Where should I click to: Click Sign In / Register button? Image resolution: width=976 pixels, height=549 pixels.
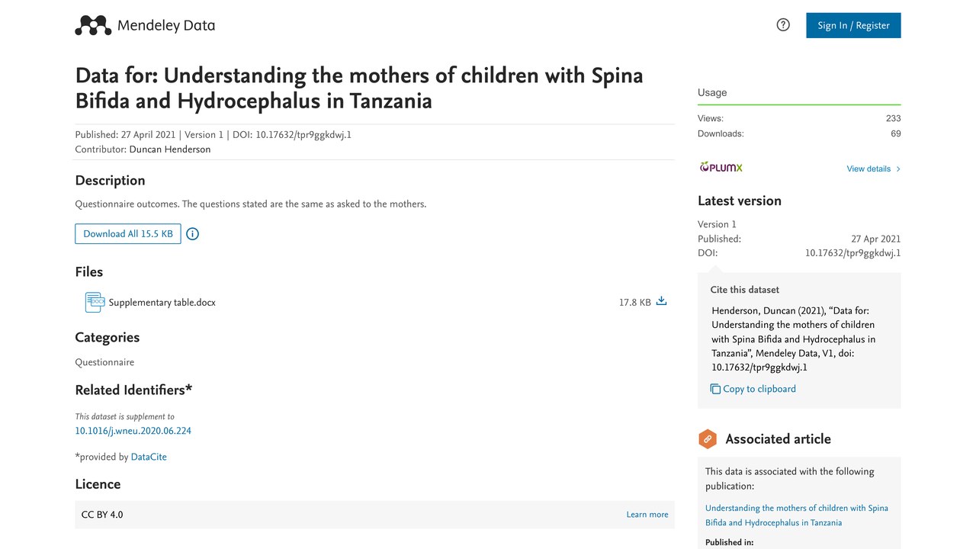pos(853,25)
